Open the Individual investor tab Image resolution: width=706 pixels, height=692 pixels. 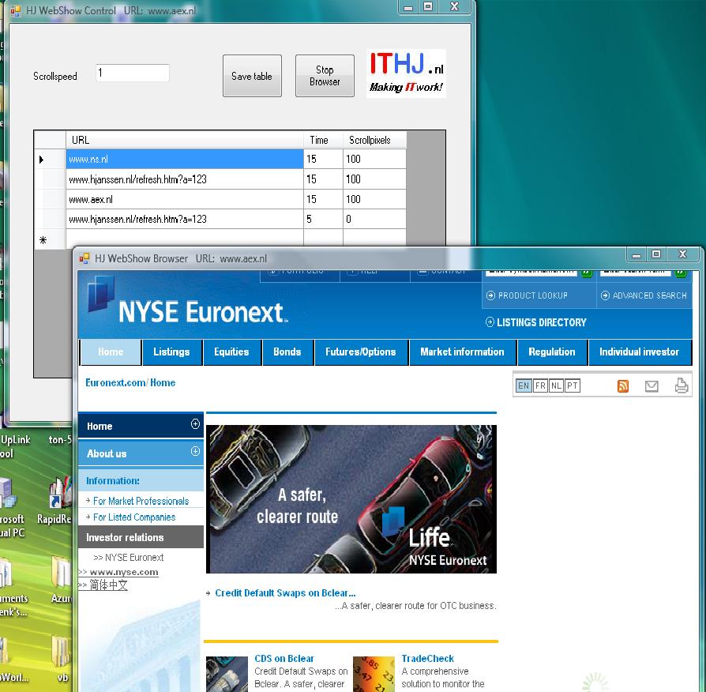pyautogui.click(x=640, y=352)
